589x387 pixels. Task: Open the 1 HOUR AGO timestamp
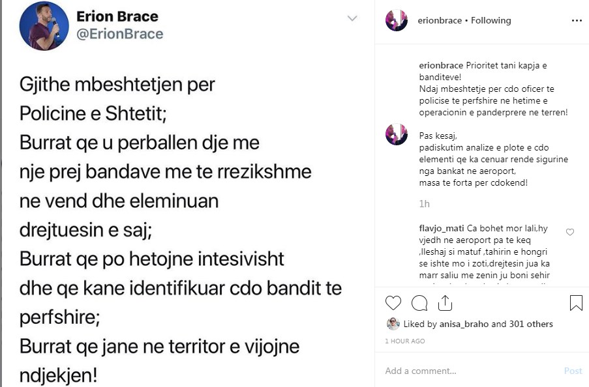tap(404, 341)
